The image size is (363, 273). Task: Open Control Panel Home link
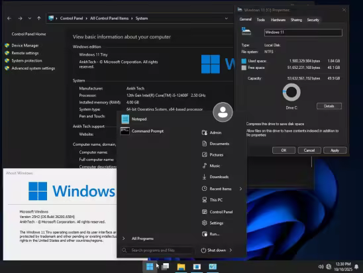[28, 34]
